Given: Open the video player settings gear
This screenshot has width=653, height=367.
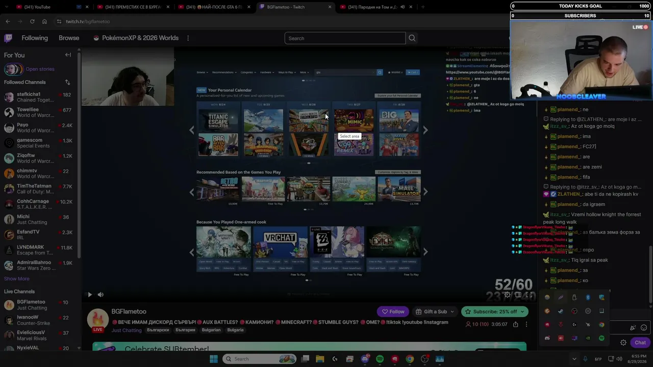Looking at the screenshot, I should (x=507, y=295).
